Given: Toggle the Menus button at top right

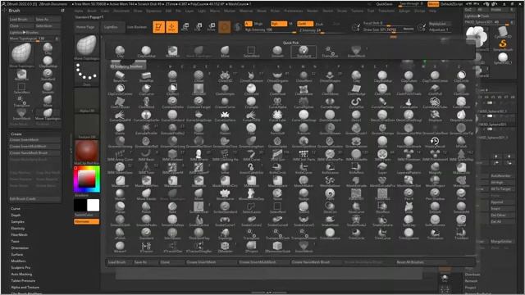Looking at the screenshot, I should (x=433, y=4).
